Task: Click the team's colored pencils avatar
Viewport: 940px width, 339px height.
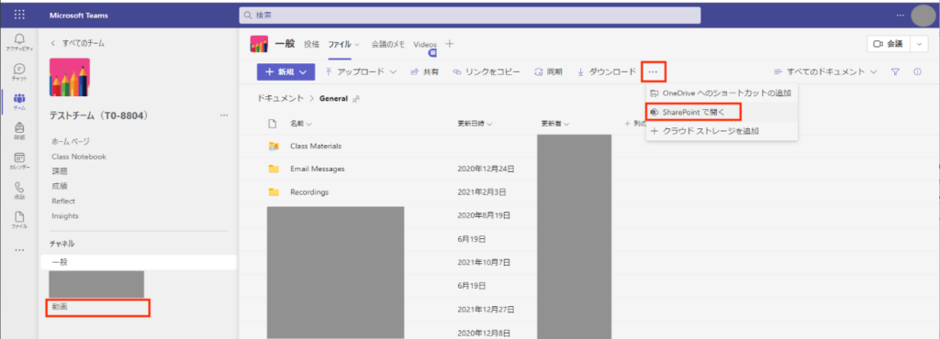Action: (x=70, y=77)
